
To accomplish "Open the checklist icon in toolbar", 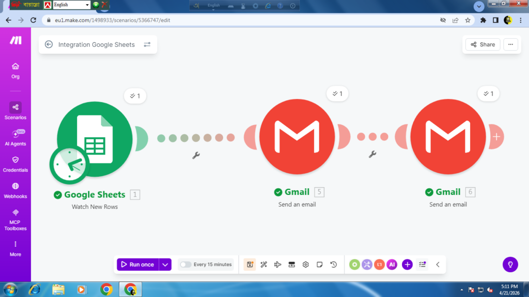I will tap(423, 265).
